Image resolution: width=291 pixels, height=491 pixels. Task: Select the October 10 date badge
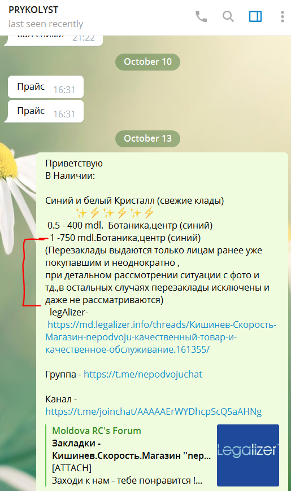[x=147, y=62]
